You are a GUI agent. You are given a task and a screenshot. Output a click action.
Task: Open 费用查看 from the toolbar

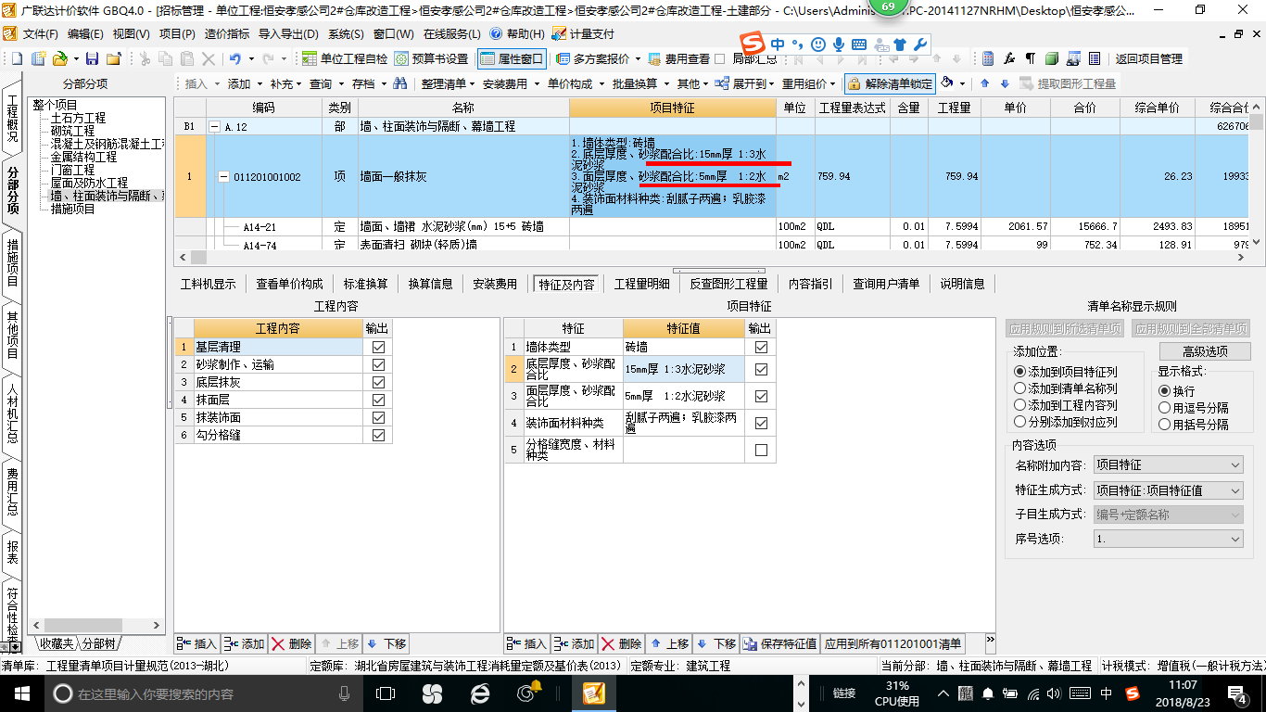(679, 58)
